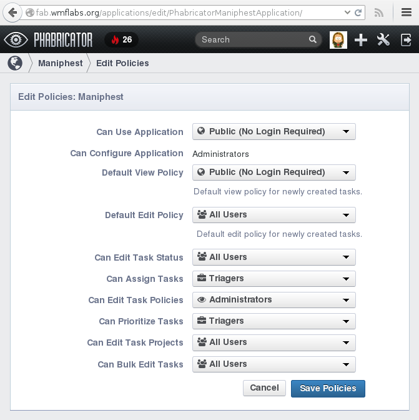
Task: Click the plus quick-create icon
Action: point(361,40)
